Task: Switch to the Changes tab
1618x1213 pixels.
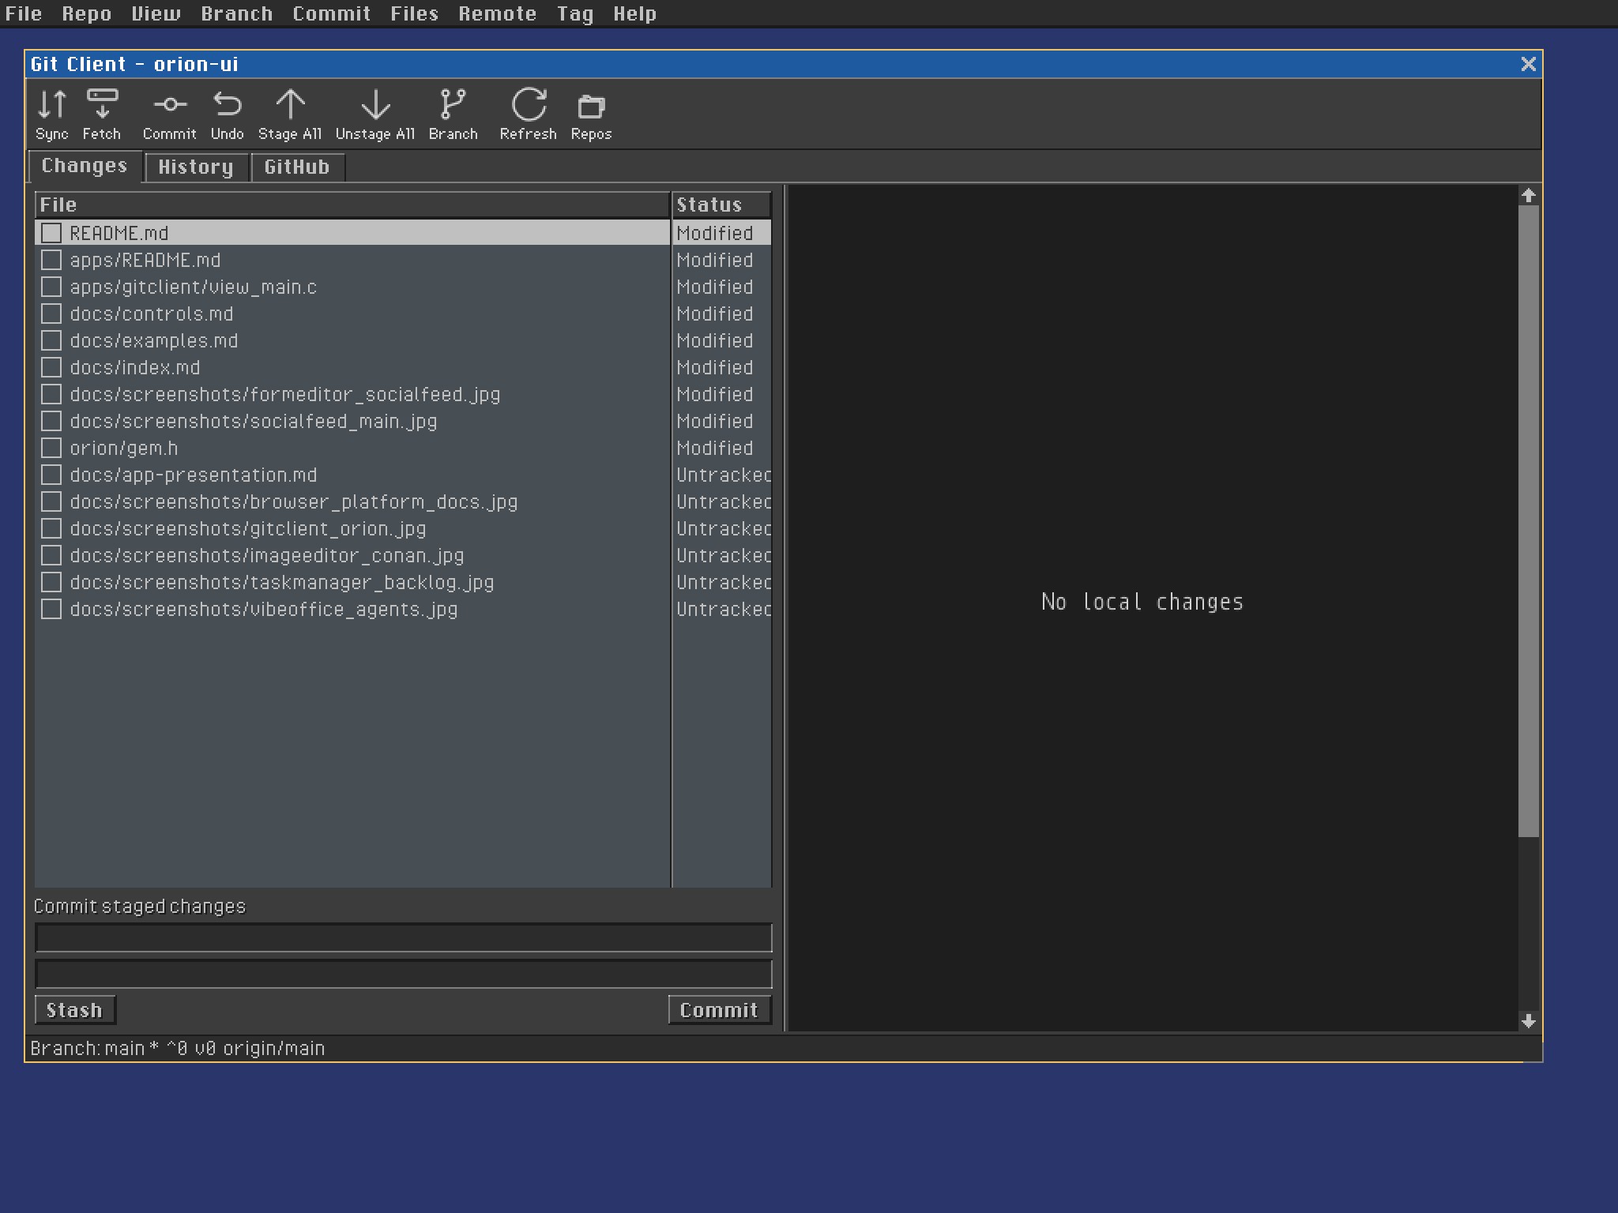Action: 85,166
